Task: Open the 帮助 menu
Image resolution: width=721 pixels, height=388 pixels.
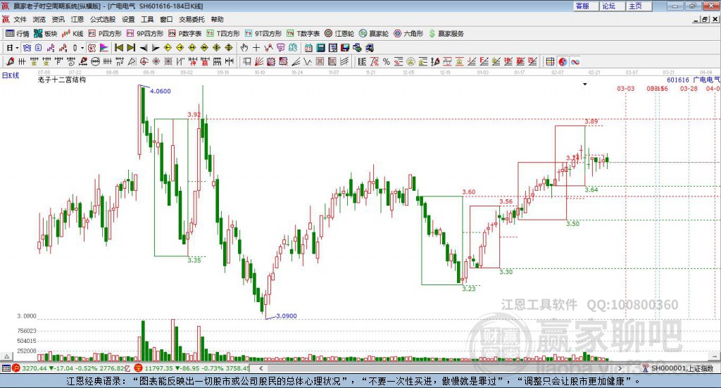Action: tap(217, 19)
